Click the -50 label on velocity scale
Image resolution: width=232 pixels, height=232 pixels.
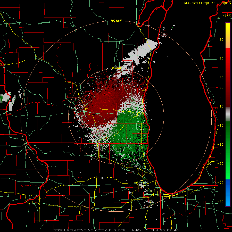pos(220,164)
